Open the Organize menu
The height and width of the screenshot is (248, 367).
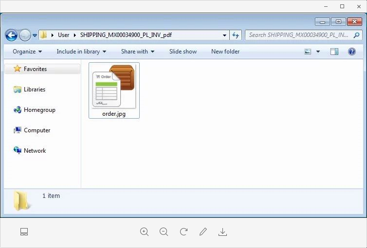[27, 52]
